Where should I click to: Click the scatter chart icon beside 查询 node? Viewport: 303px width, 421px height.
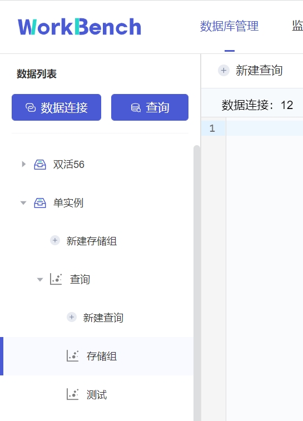click(x=56, y=279)
